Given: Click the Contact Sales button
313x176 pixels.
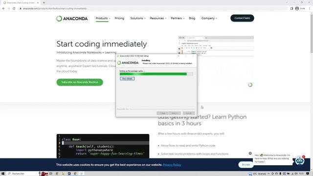Looking at the screenshot, I should [242, 18].
